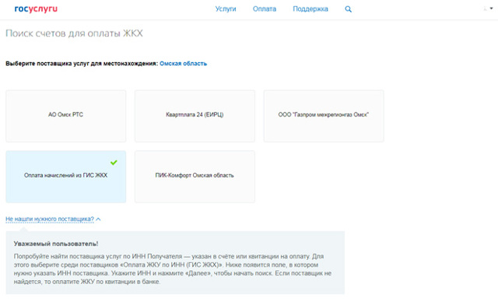
Task: Click the chevron beside Не нашли нужного поставщика
Action: click(x=98, y=219)
